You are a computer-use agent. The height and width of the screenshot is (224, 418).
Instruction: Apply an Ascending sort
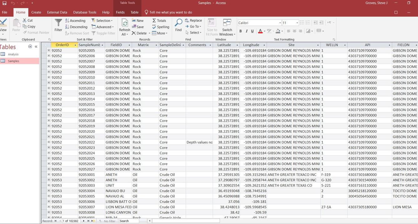tap(75, 20)
